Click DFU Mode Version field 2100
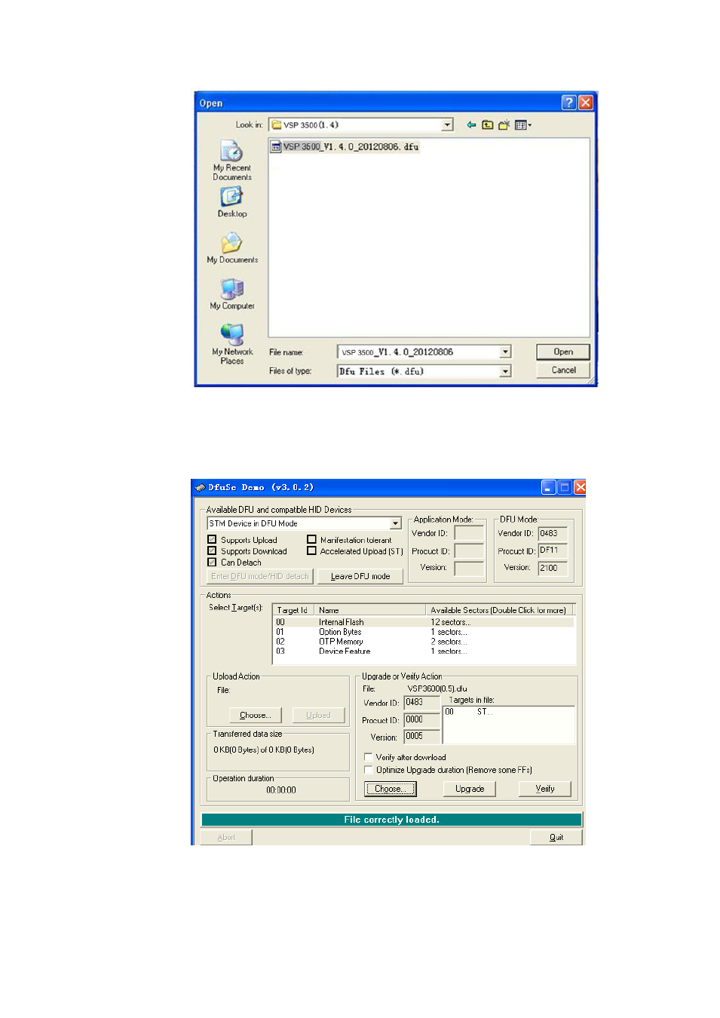 [x=553, y=568]
